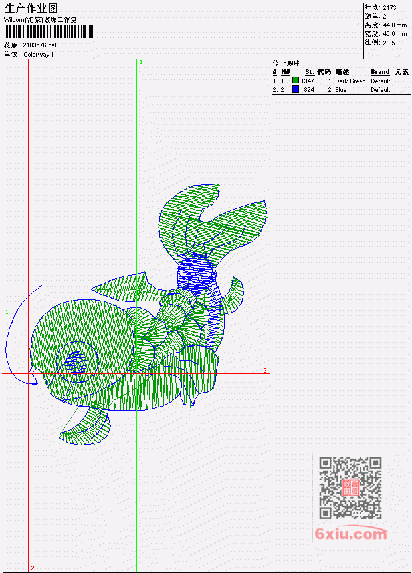The width and height of the screenshot is (412, 573).
Task: Click the height value 44.8 mm
Action: (395, 25)
